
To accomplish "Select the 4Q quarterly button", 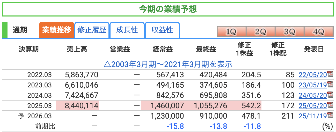I will tap(318, 32).
